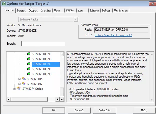Expand the STM32F105 tree node
156x114 pixels.
[x=19, y=79]
